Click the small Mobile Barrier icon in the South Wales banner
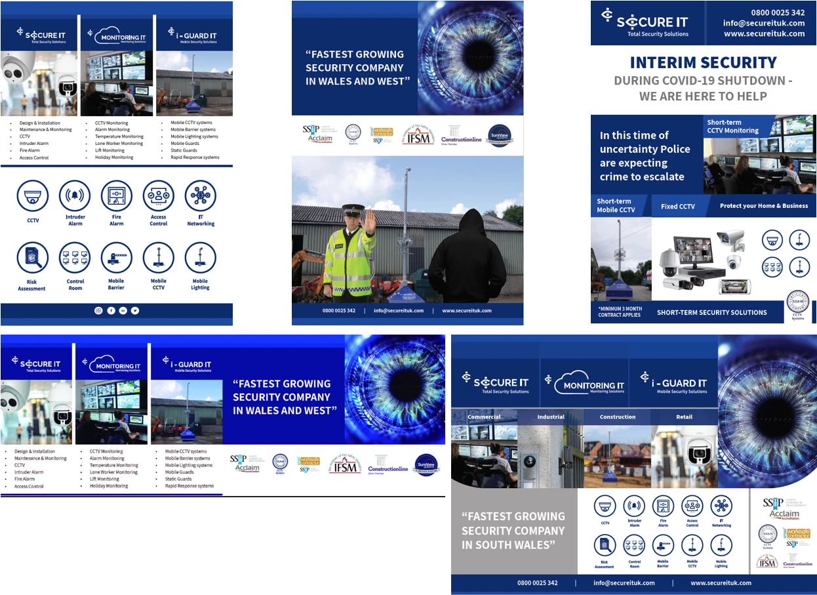Screen dimensions: 817x595 (663, 546)
